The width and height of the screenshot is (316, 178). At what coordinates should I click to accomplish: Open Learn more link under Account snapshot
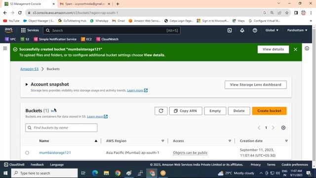(x=137, y=90)
